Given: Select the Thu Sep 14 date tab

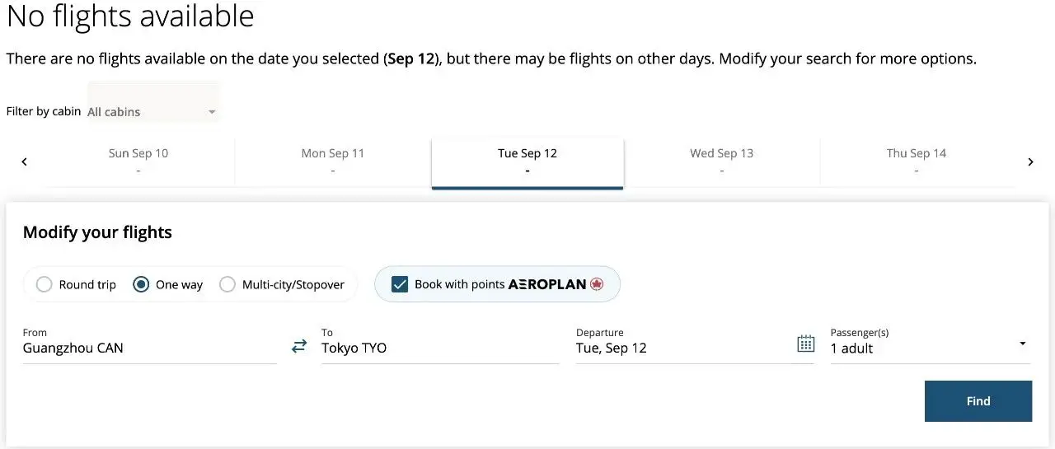Looking at the screenshot, I should [x=917, y=161].
